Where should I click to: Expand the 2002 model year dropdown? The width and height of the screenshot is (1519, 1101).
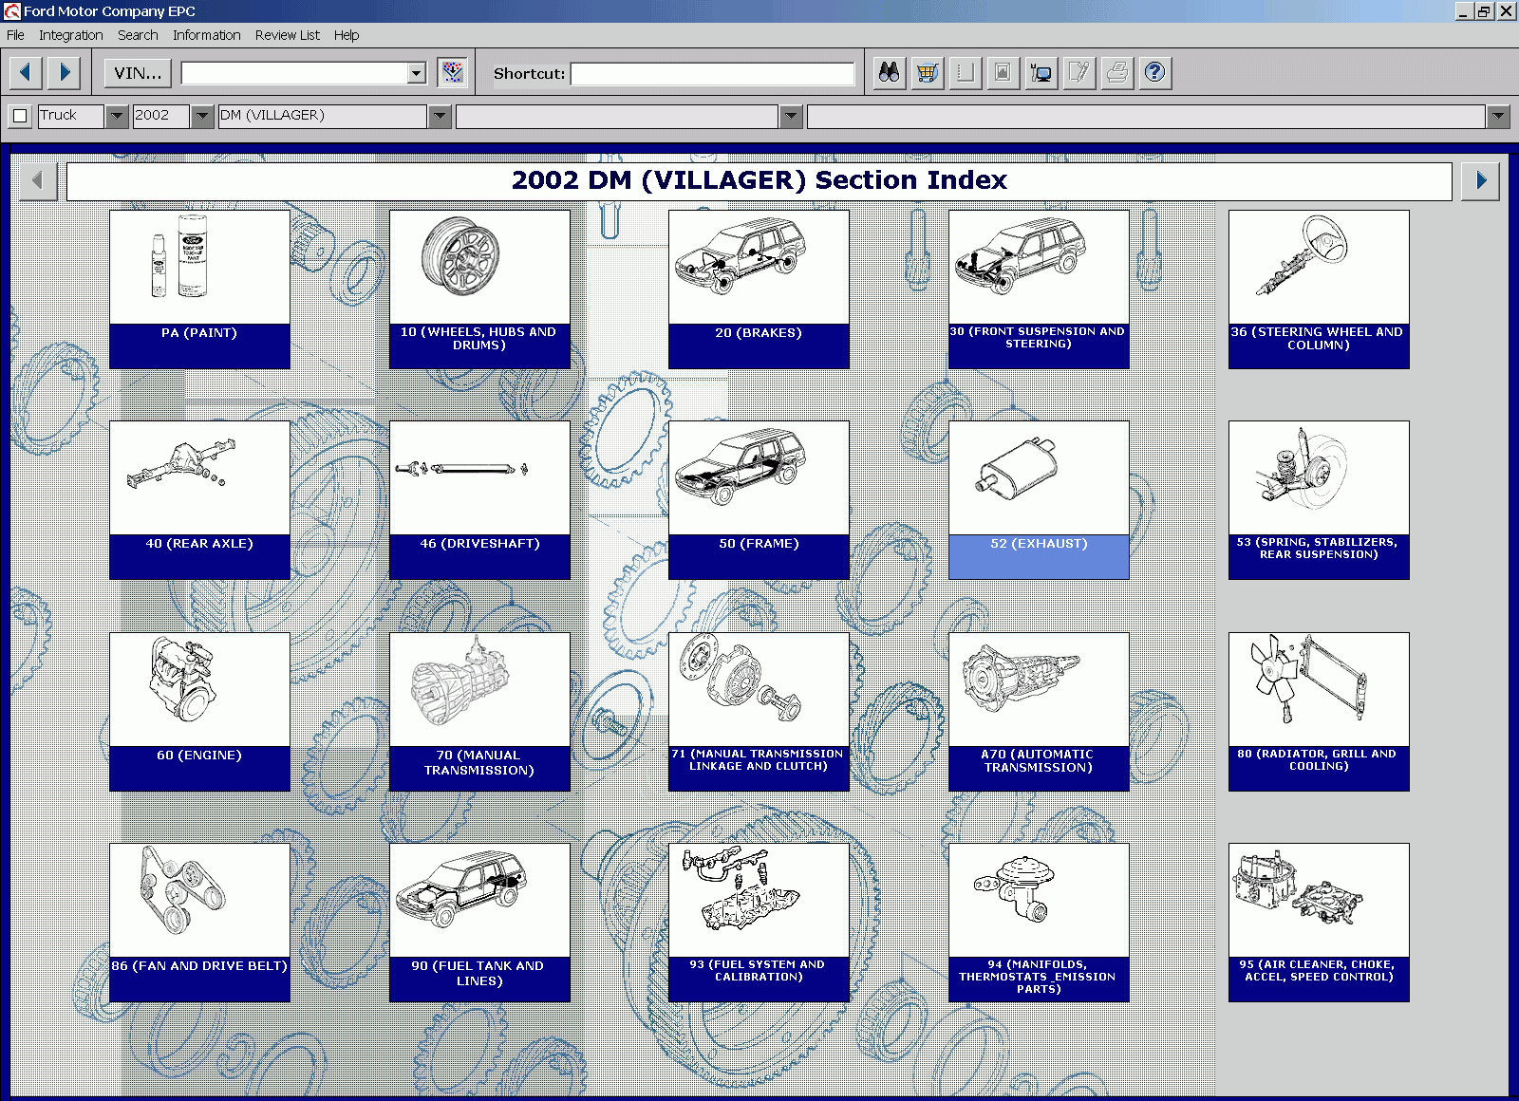click(202, 116)
